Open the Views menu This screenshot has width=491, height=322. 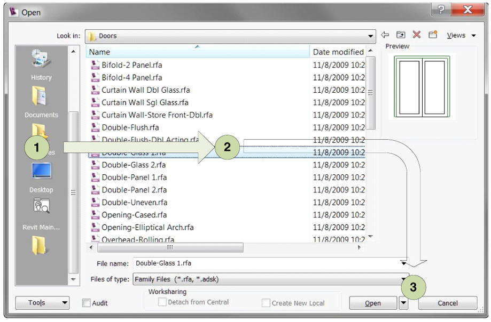(458, 35)
